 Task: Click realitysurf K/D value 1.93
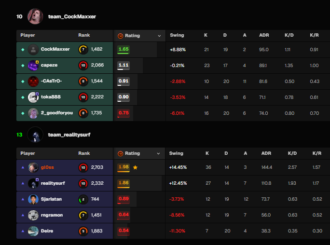point(292,183)
